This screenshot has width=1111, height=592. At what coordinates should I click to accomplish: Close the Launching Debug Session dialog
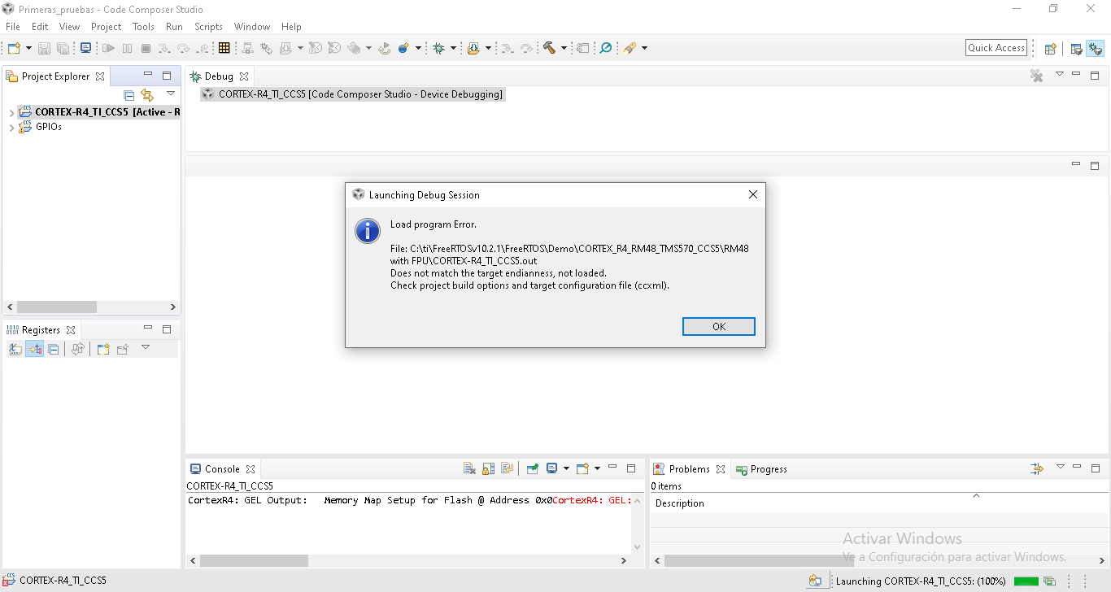click(x=752, y=195)
